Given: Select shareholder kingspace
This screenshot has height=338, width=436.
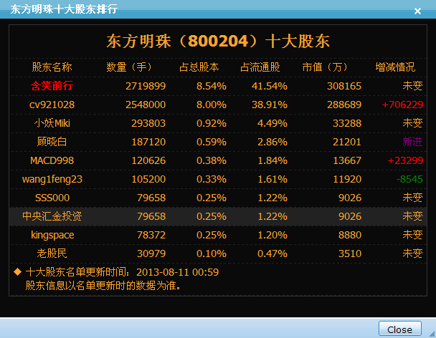Looking at the screenshot, I should pyautogui.click(x=52, y=235).
